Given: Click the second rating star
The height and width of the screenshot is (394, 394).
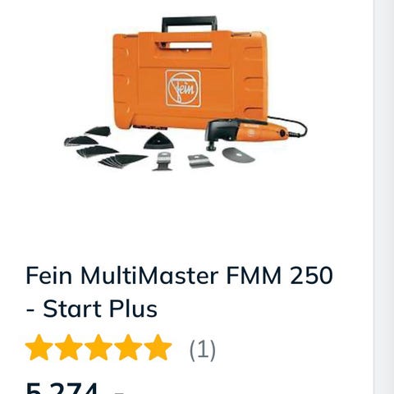Looking at the screenshot, I should (x=68, y=347).
